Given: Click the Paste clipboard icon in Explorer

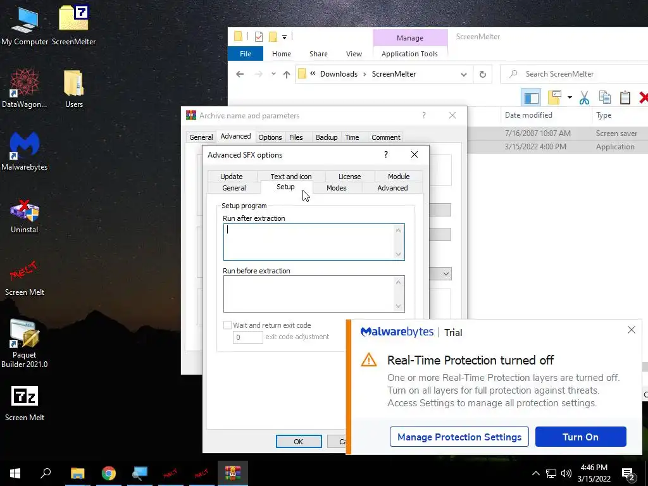Looking at the screenshot, I should tap(625, 97).
